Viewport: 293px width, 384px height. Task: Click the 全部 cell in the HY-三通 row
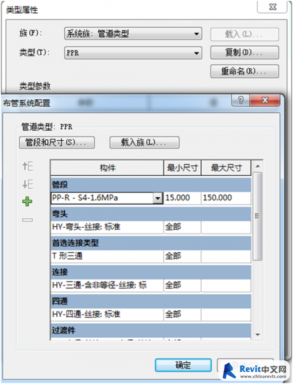182,285
